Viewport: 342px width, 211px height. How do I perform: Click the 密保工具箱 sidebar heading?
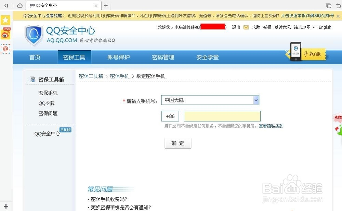[x=51, y=79]
